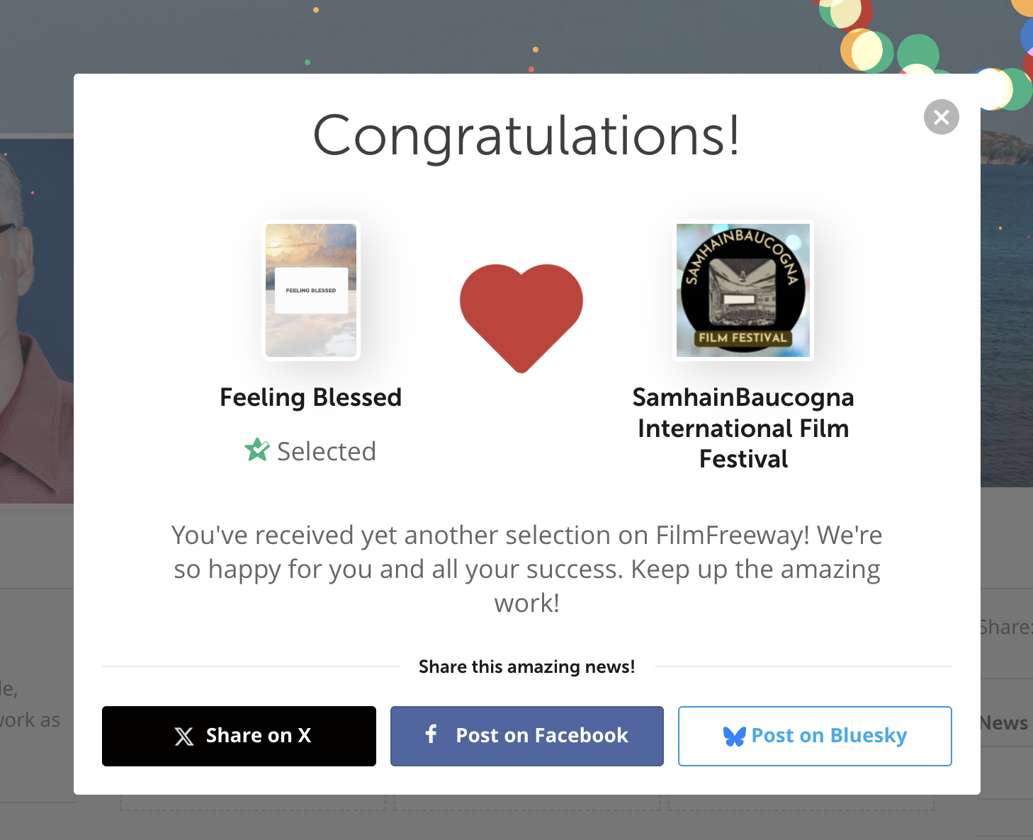
Task: Click the profile photo behind the dialog
Action: pyautogui.click(x=35, y=319)
